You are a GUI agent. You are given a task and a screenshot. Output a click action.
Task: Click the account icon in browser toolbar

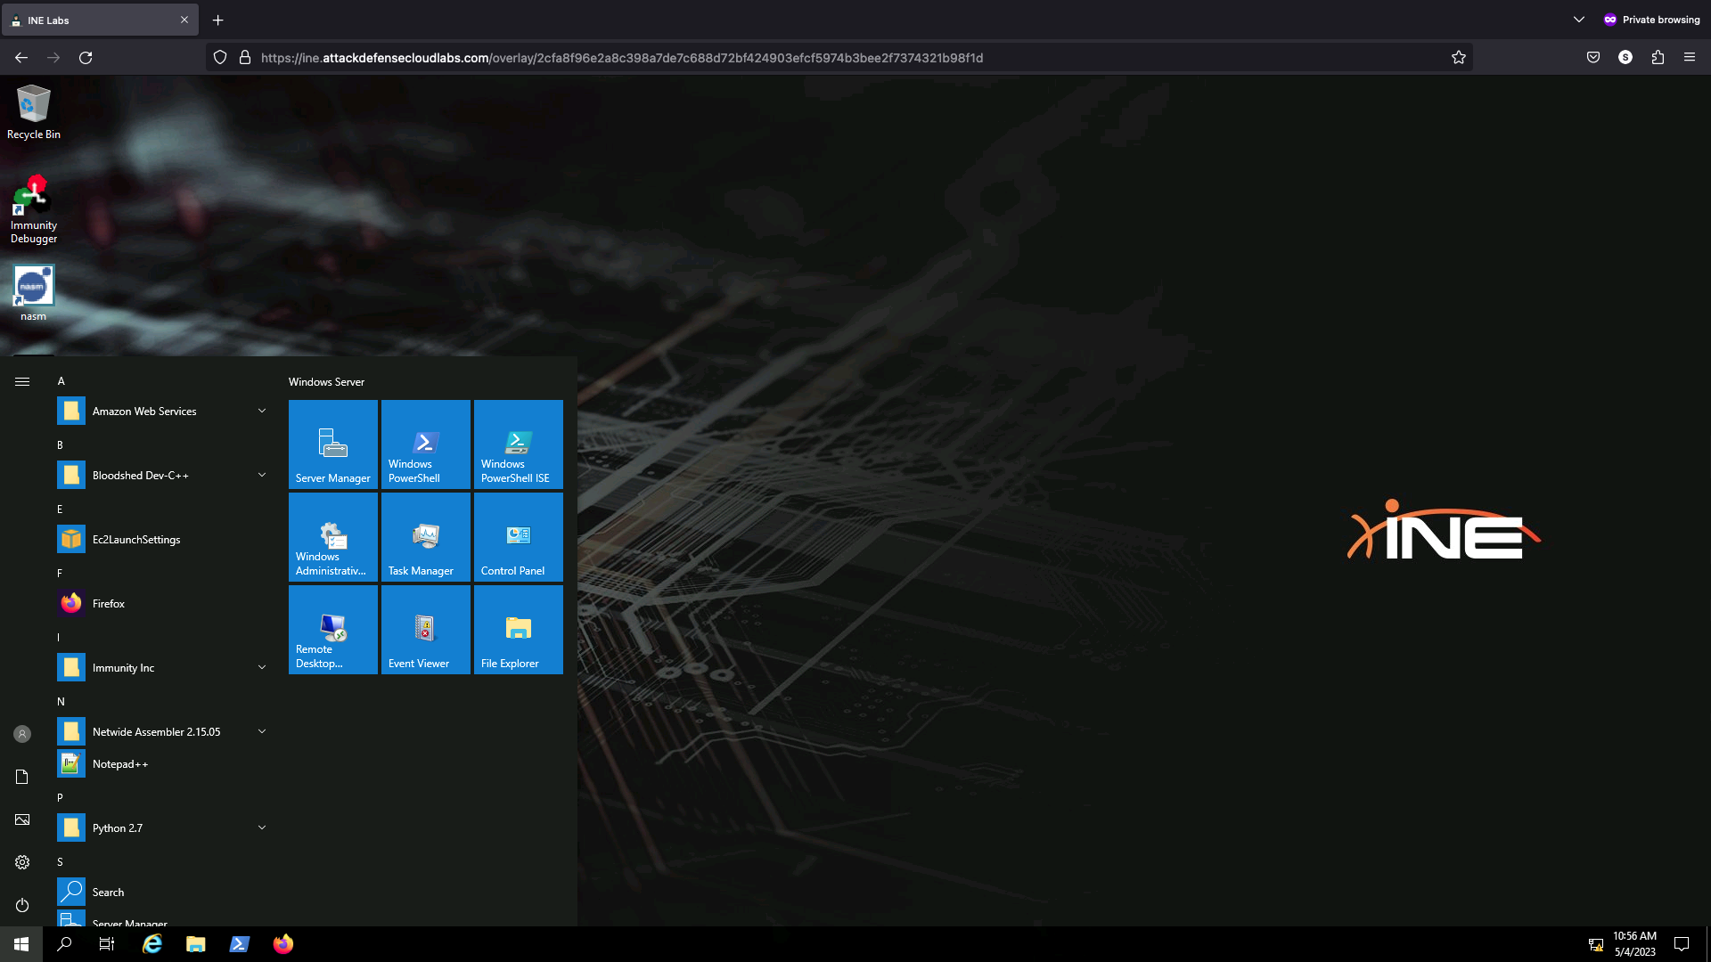click(1625, 58)
